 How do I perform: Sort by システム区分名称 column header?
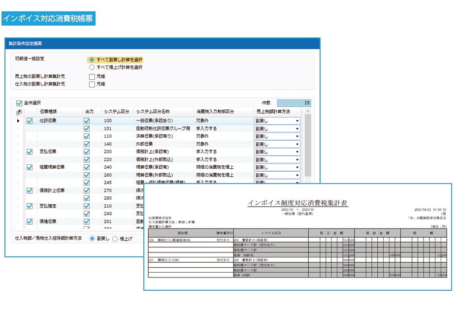(x=164, y=112)
